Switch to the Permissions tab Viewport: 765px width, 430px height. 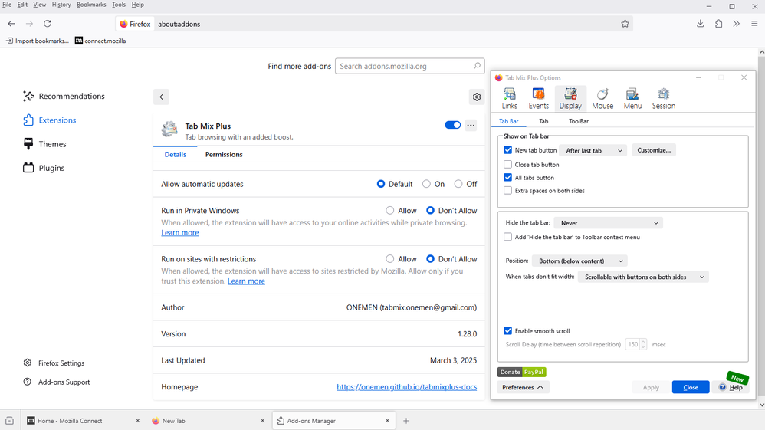[x=224, y=154]
